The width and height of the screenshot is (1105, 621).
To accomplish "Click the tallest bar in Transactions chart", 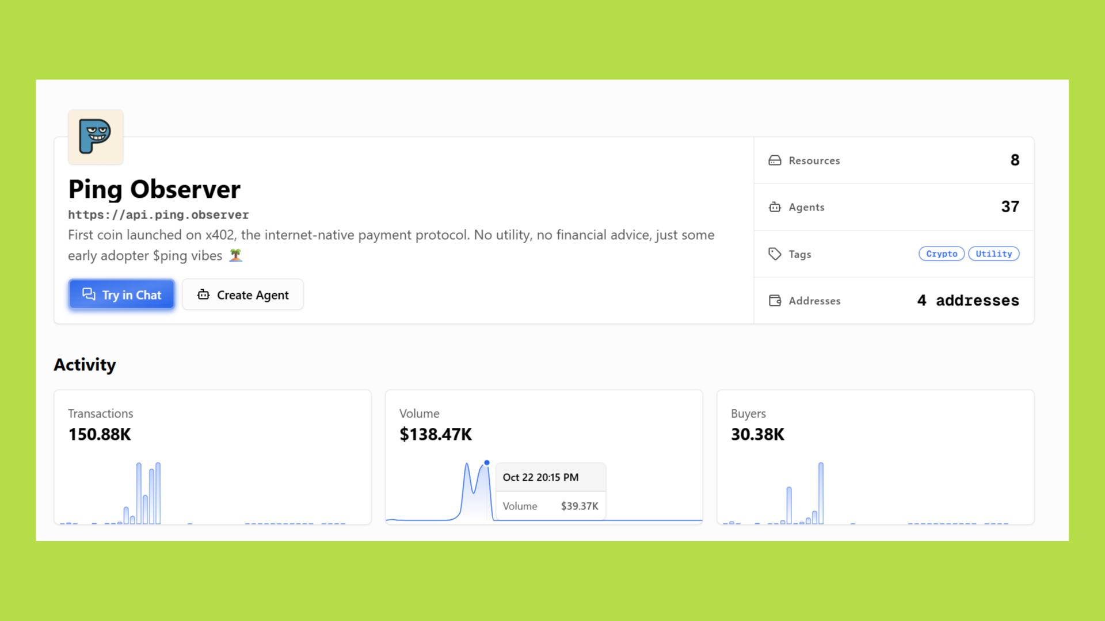I will pos(158,492).
